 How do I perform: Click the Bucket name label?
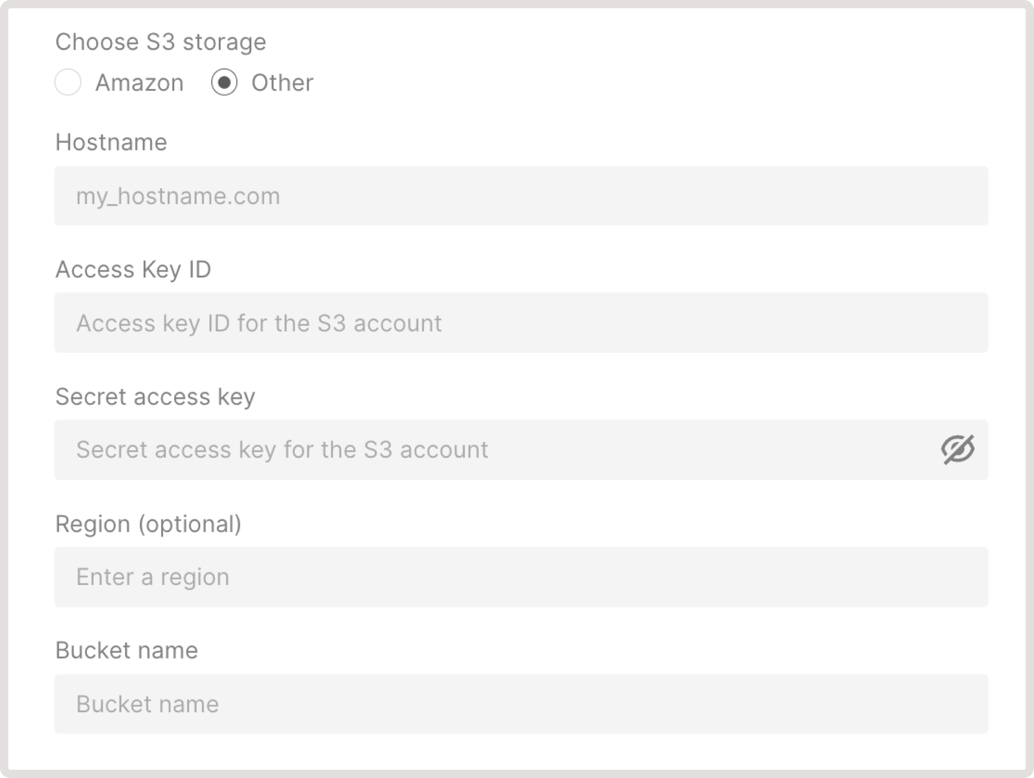point(127,650)
